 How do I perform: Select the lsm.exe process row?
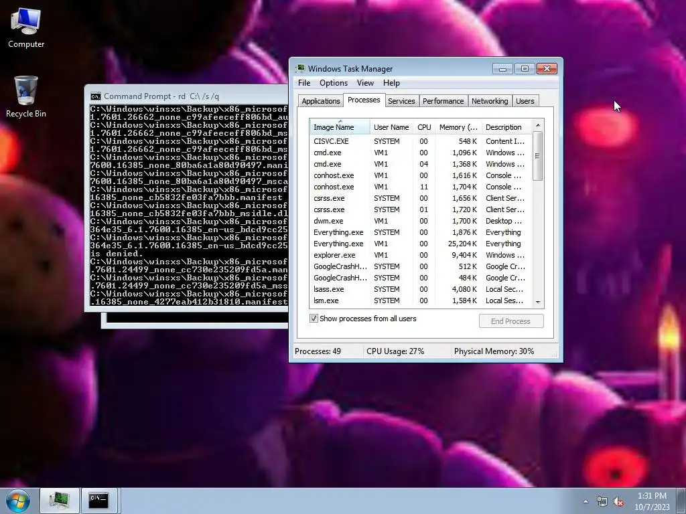[x=421, y=301]
